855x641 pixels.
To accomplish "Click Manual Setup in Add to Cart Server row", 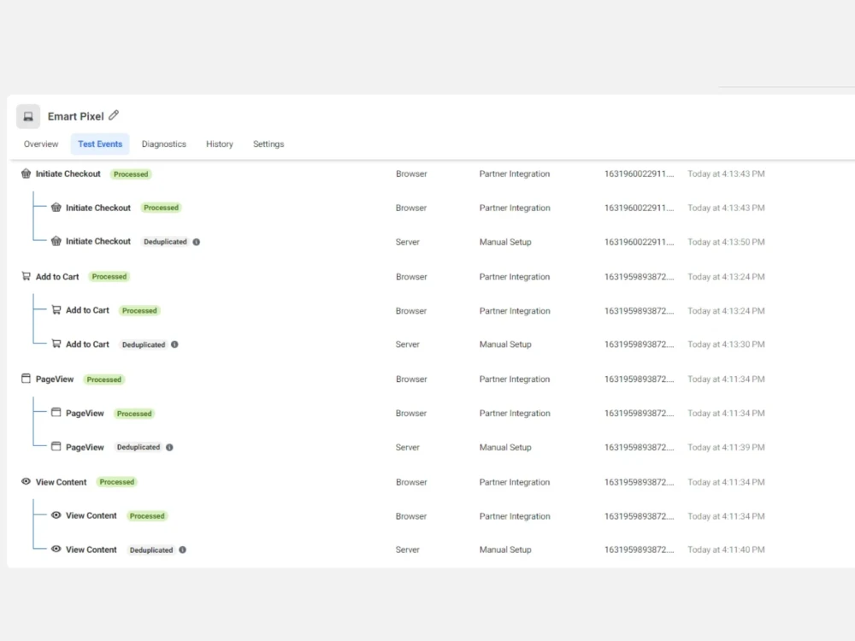I will (505, 344).
